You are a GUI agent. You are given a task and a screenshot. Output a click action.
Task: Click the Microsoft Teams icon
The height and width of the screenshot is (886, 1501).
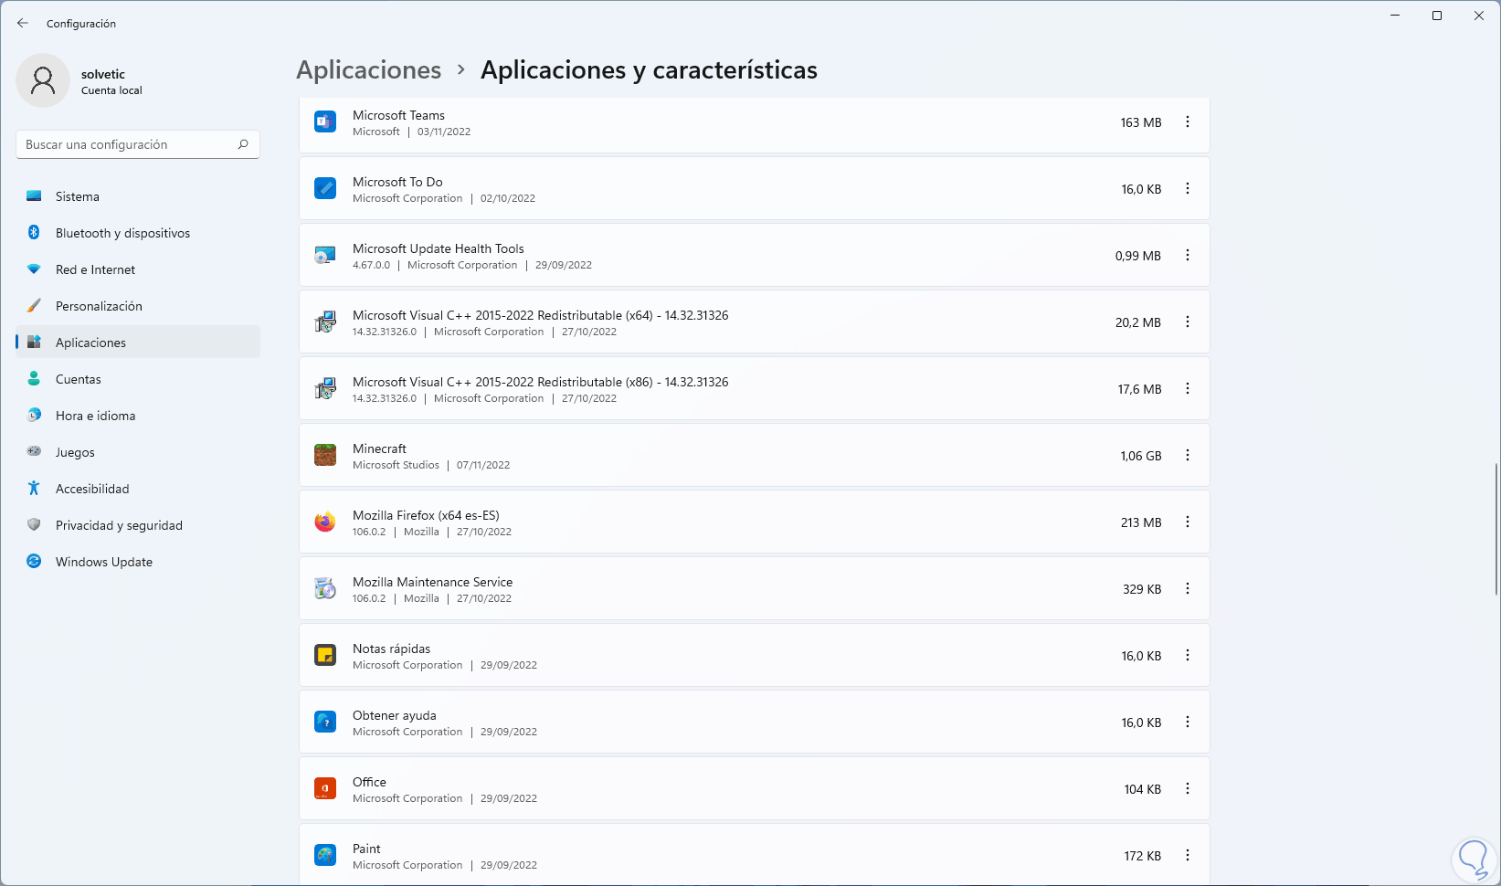coord(325,121)
